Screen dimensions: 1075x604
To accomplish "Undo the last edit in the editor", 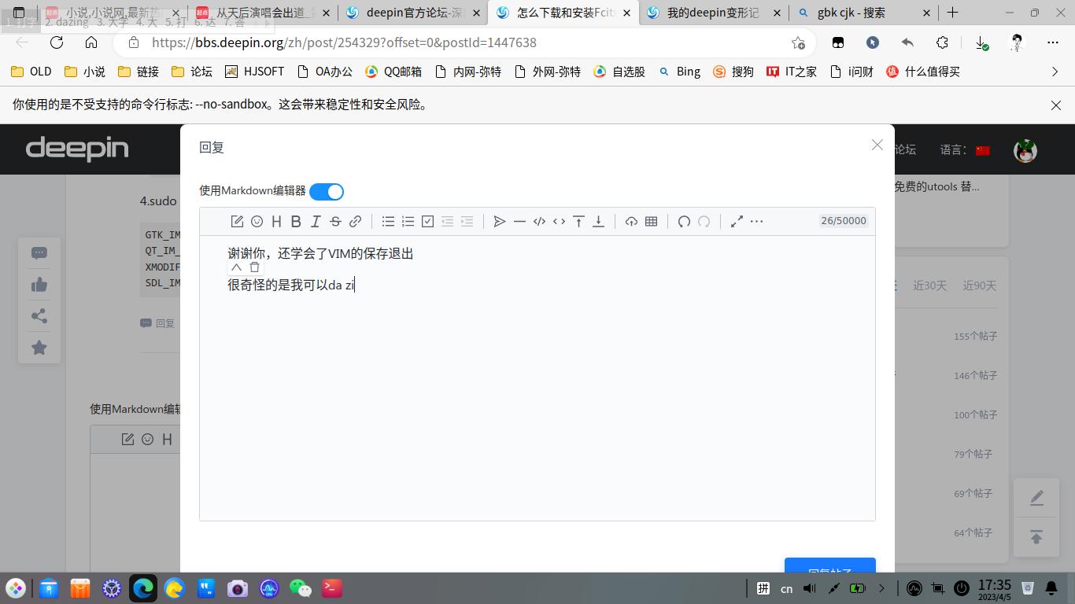I will click(x=684, y=222).
